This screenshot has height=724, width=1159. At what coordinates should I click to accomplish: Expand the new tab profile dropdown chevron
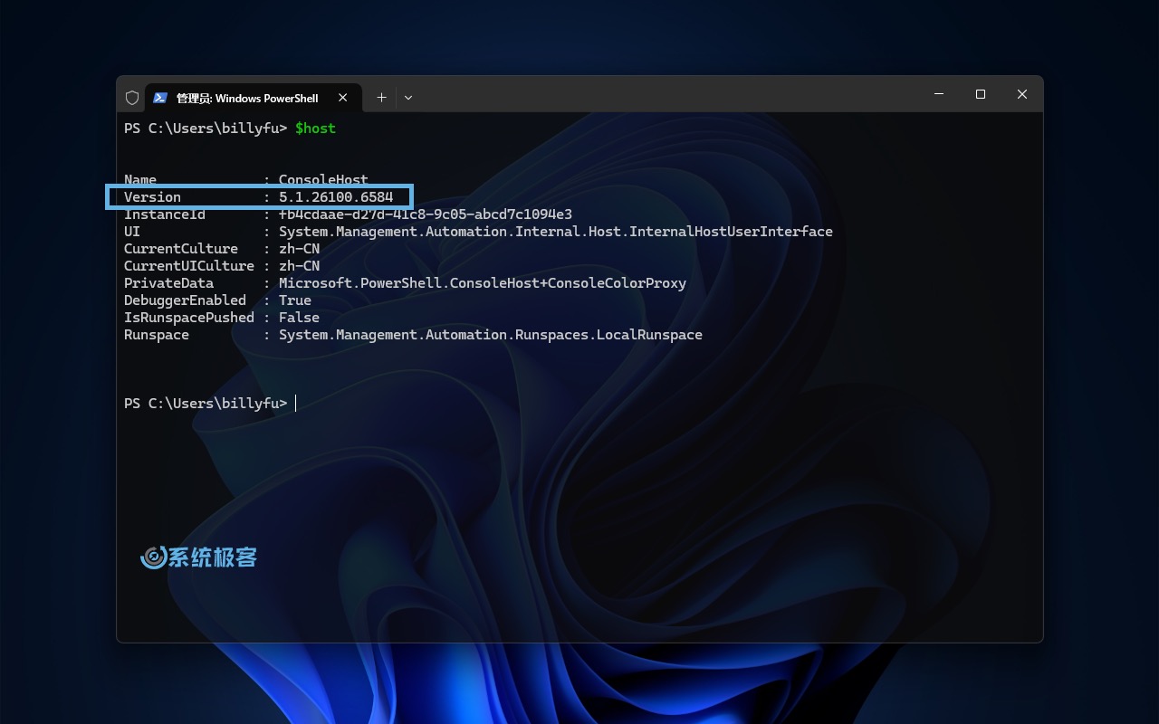[408, 98]
